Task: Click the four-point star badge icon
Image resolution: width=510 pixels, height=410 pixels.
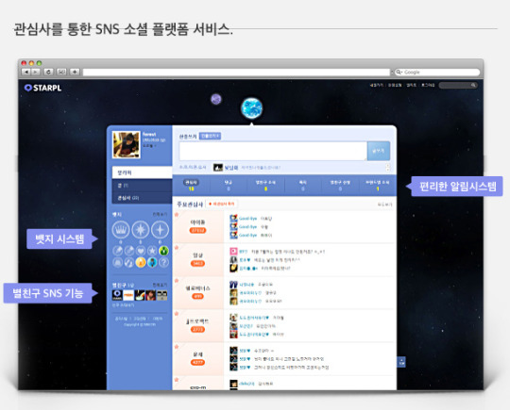Action: coord(160,229)
